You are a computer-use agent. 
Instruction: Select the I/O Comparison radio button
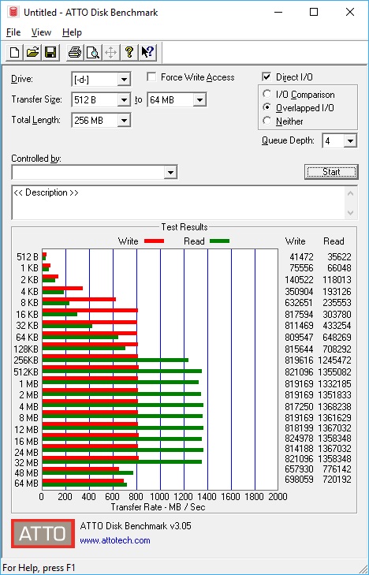[x=266, y=94]
